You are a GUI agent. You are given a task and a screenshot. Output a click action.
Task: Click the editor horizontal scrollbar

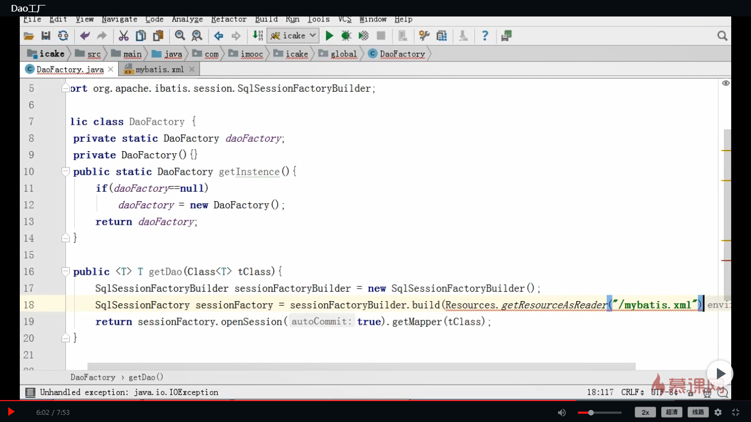361,367
